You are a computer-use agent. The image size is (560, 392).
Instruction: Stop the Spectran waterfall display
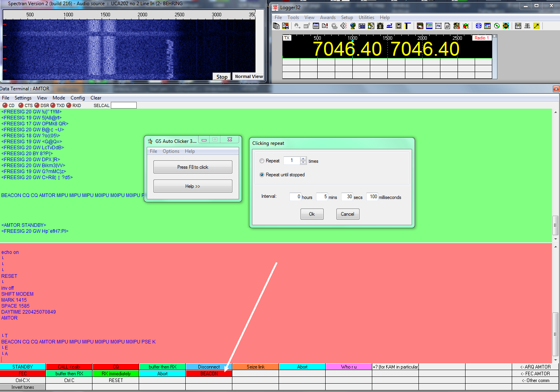(x=222, y=77)
